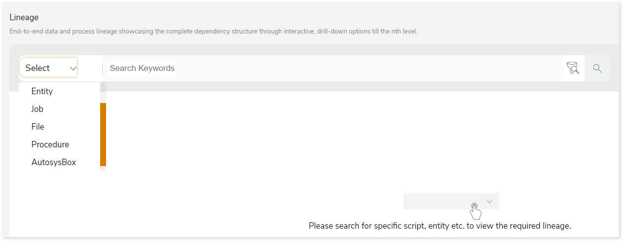
Task: Click the End-to-end data lineage description text
Action: coord(214,31)
